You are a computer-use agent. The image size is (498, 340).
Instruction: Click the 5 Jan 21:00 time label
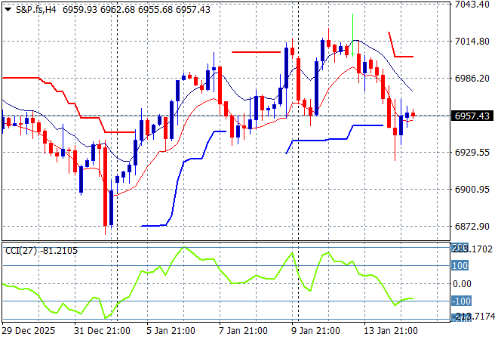[x=171, y=331]
